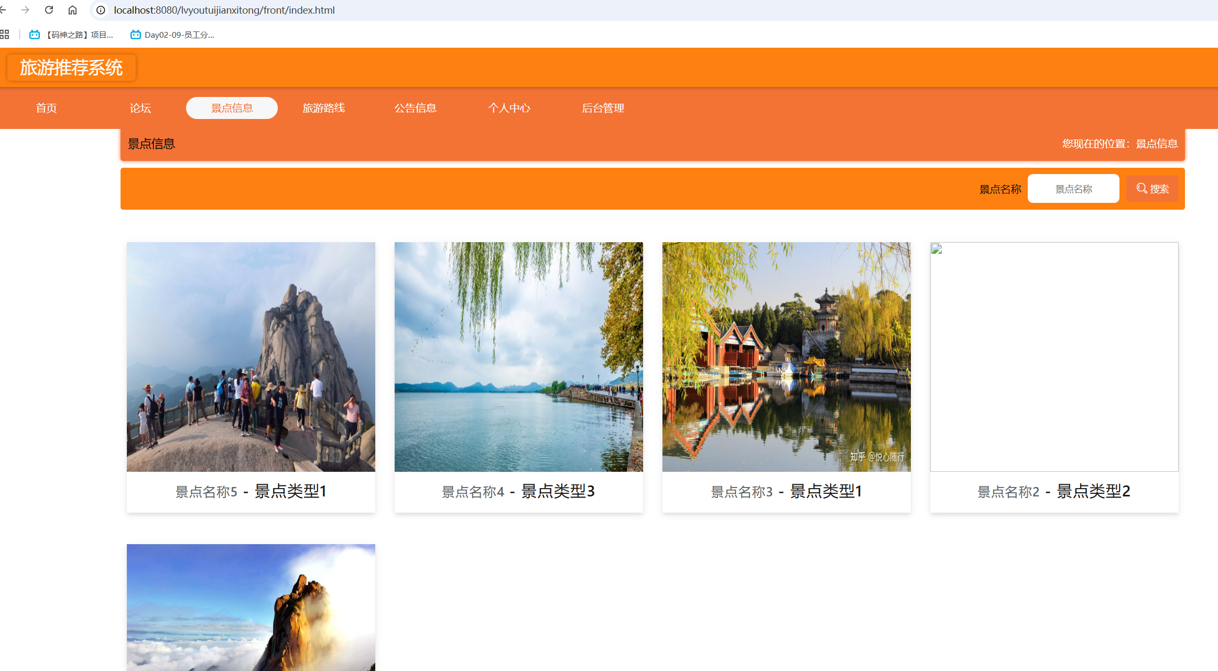Screen dimensions: 1218x671
Task: Switch to the 旅游路线 tab
Action: (x=323, y=108)
